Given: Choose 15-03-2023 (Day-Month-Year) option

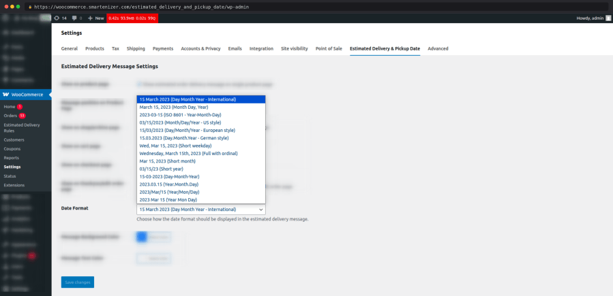Looking at the screenshot, I should (x=201, y=177).
